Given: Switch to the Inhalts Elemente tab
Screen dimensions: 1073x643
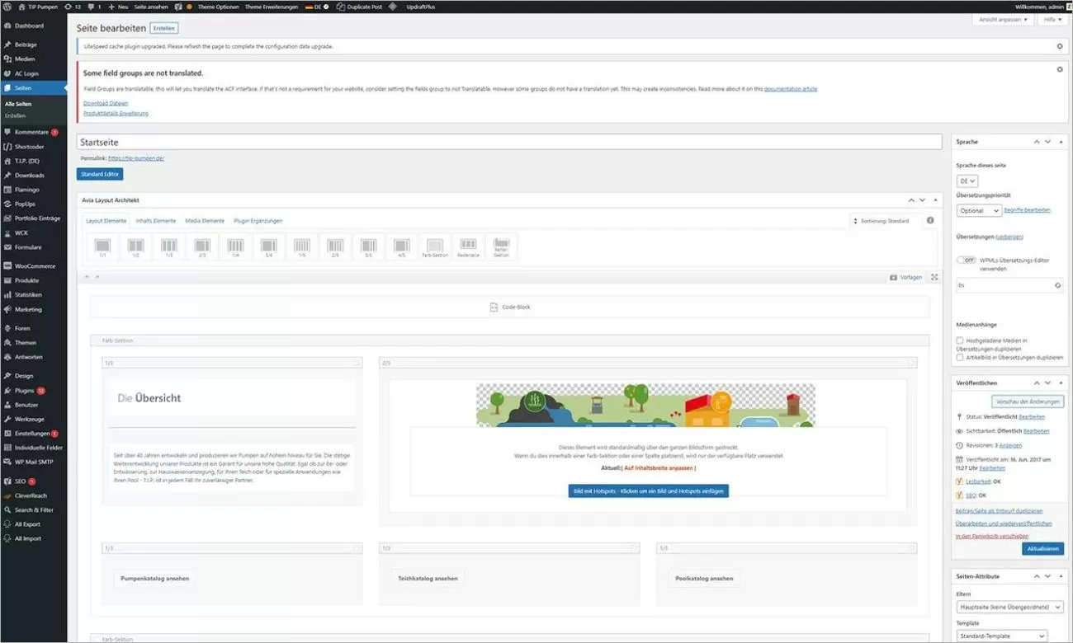Looking at the screenshot, I should click(155, 220).
